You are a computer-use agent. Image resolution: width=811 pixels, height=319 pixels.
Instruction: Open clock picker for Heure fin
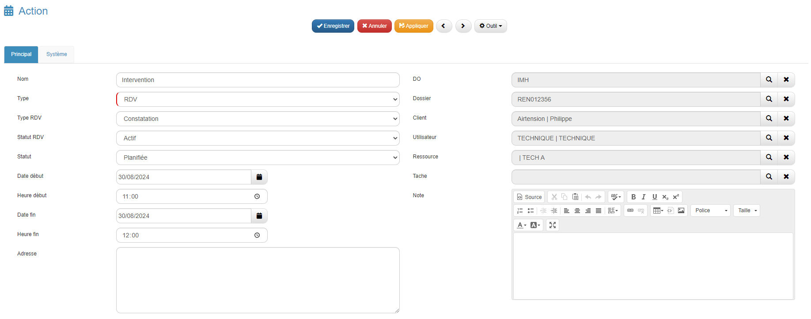257,235
